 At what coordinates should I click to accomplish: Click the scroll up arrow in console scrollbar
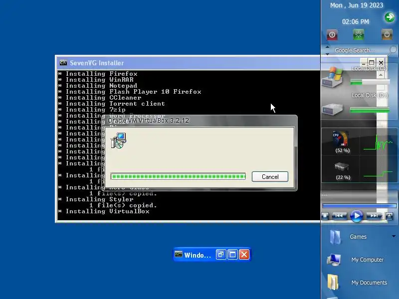click(x=381, y=75)
